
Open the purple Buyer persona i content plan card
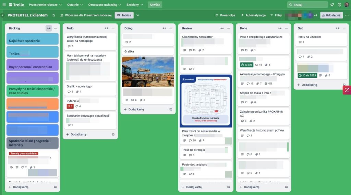pyautogui.click(x=33, y=65)
